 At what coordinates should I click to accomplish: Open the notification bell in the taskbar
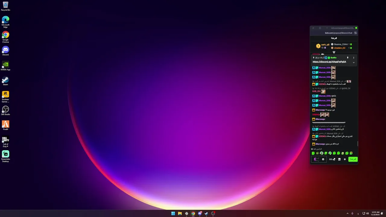pos(382,213)
